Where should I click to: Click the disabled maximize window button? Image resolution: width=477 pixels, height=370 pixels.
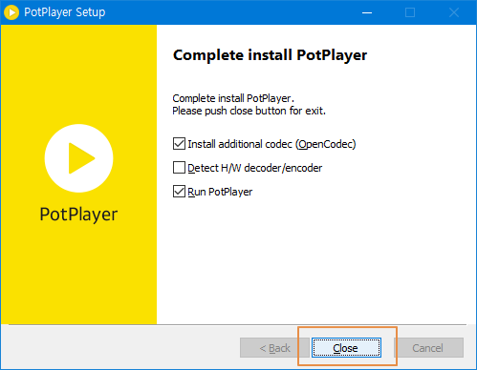tap(410, 12)
